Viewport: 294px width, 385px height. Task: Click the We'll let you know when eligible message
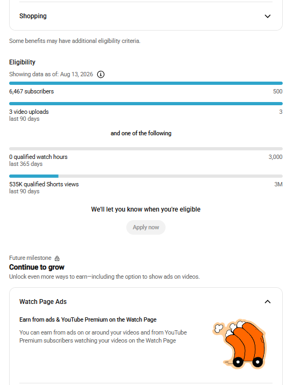146,209
